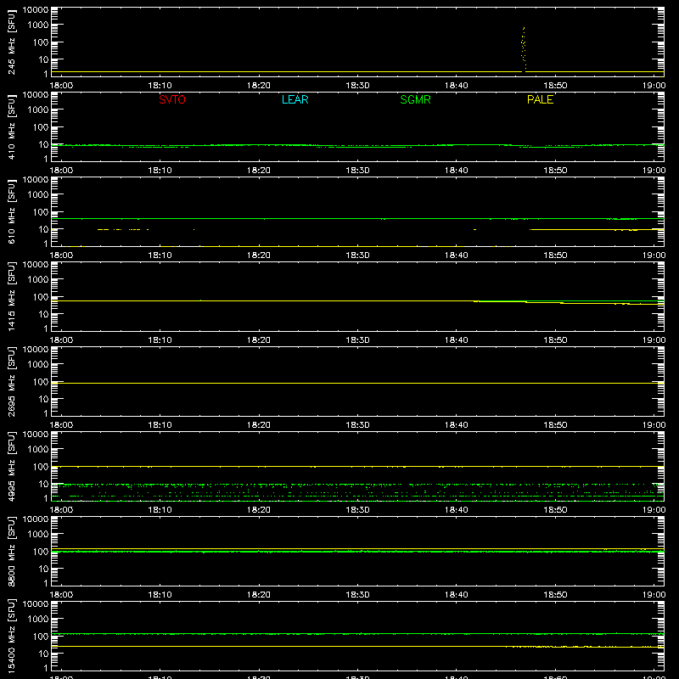679x679 pixels.
Task: Click the green trace in 15400 MHz plot
Action: click(x=357, y=634)
